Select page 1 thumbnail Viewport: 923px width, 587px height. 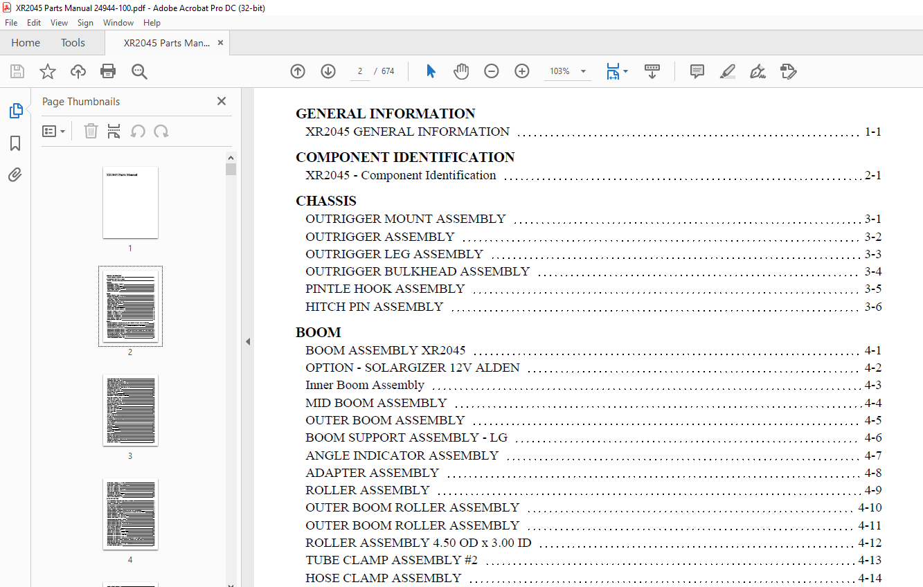[x=130, y=203]
